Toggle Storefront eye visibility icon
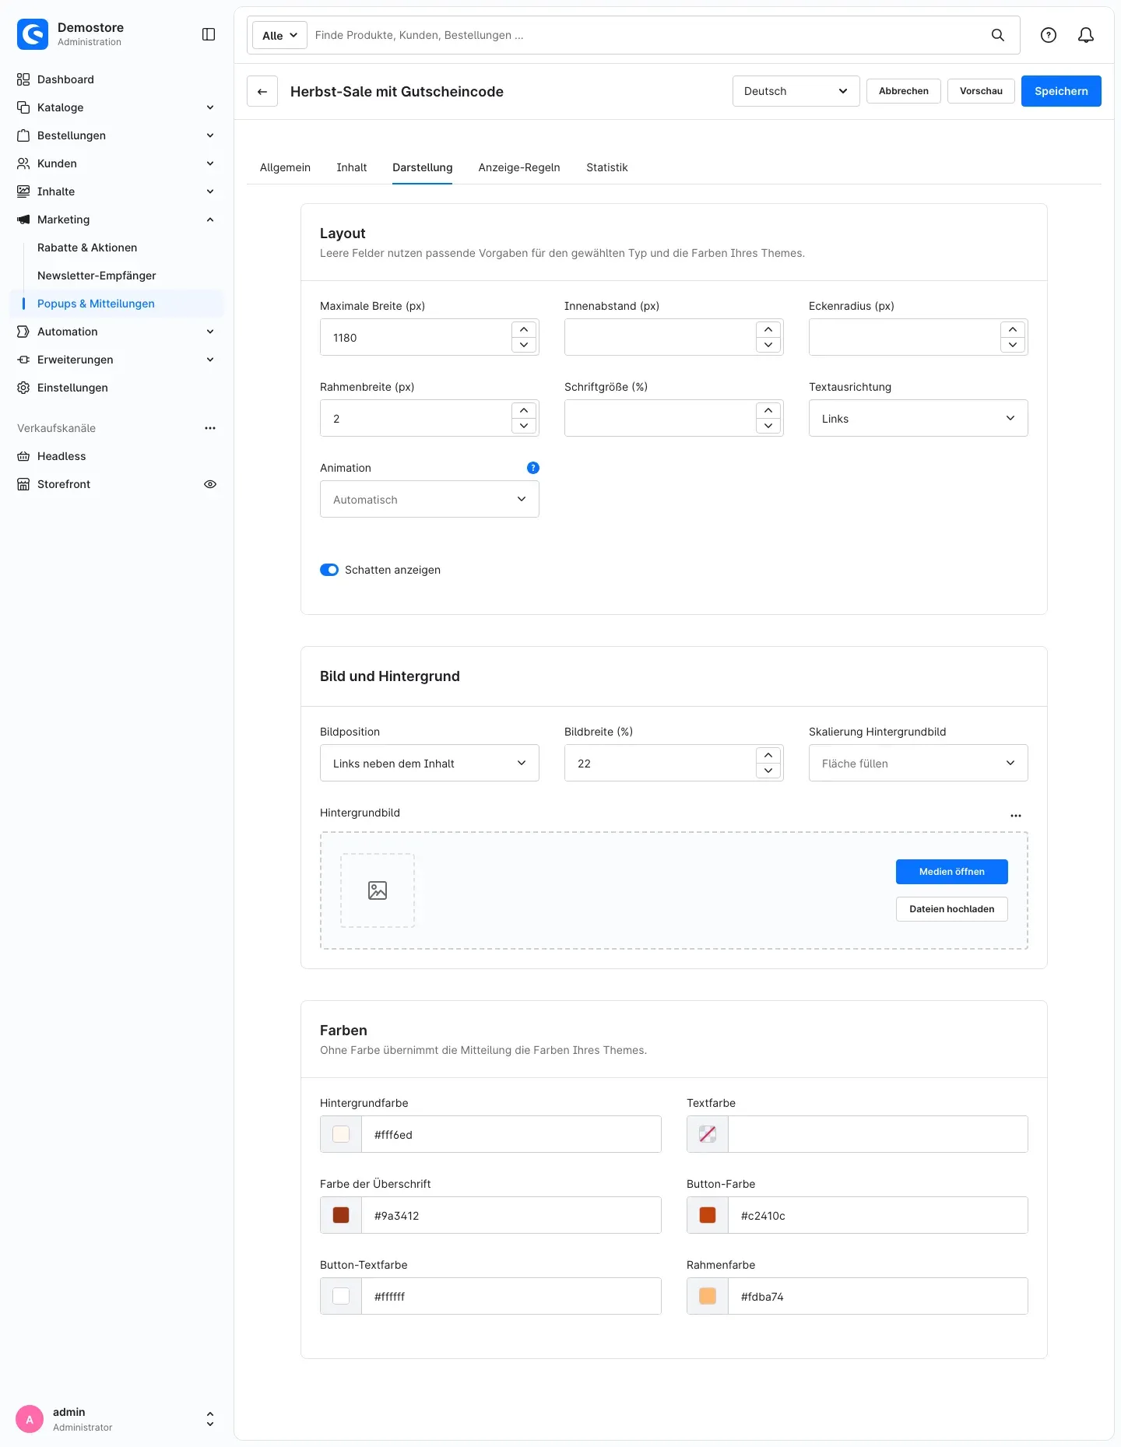 coord(210,484)
